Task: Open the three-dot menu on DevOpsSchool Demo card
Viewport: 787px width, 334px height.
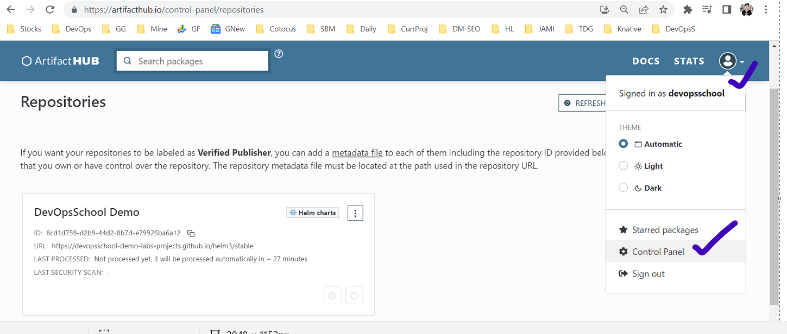Action: (355, 213)
